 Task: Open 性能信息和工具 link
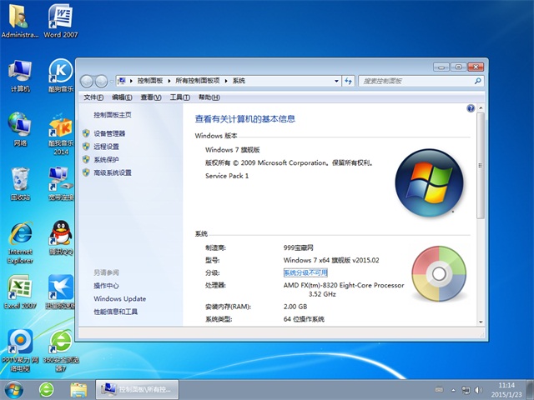pos(115,312)
